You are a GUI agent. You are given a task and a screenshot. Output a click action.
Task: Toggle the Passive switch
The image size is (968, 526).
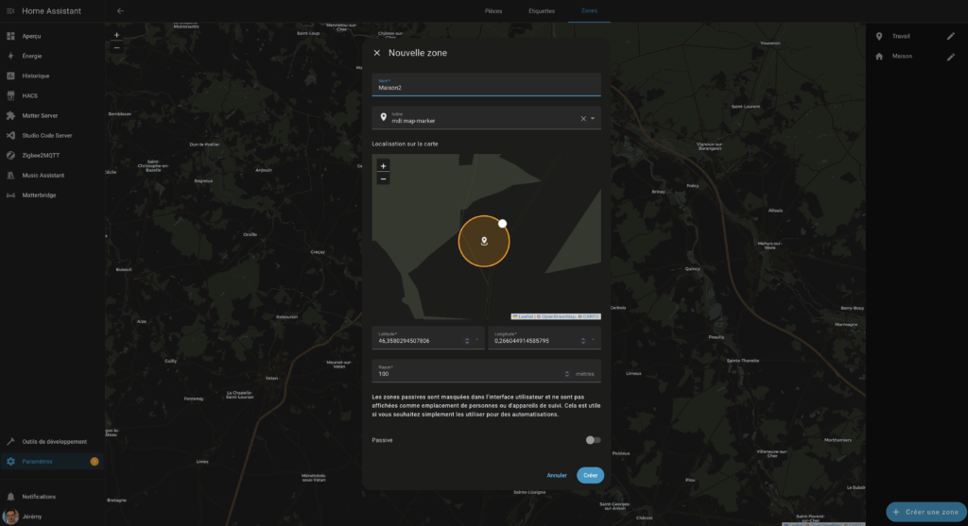[x=593, y=440]
